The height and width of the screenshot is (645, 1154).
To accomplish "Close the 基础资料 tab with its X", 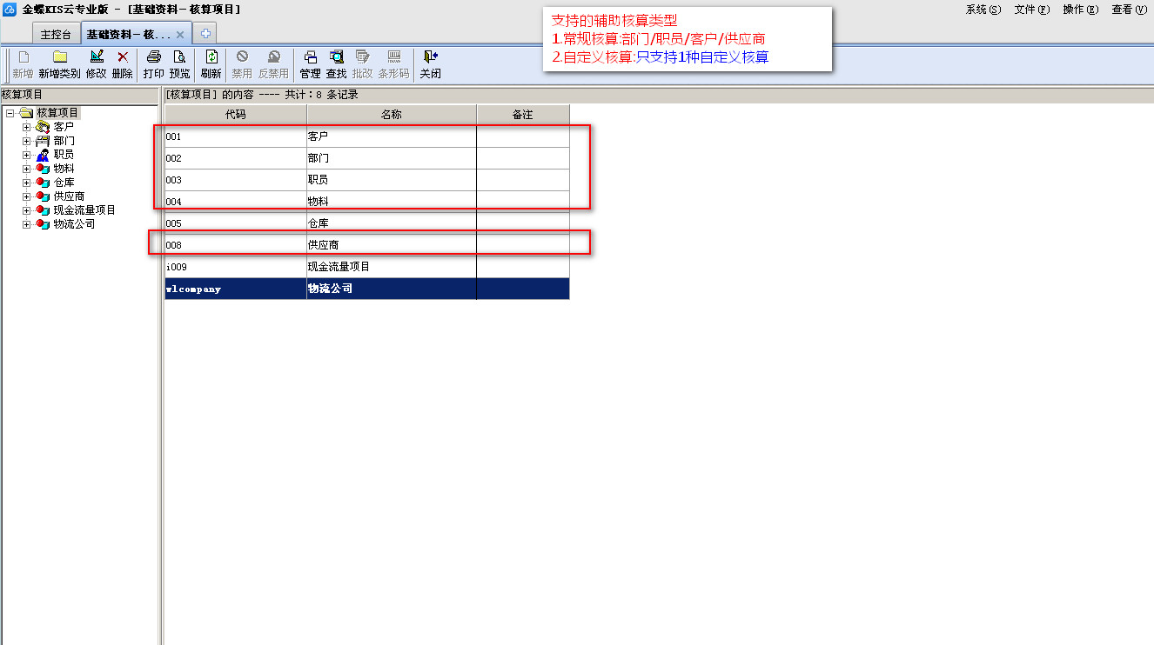I will pyautogui.click(x=180, y=35).
